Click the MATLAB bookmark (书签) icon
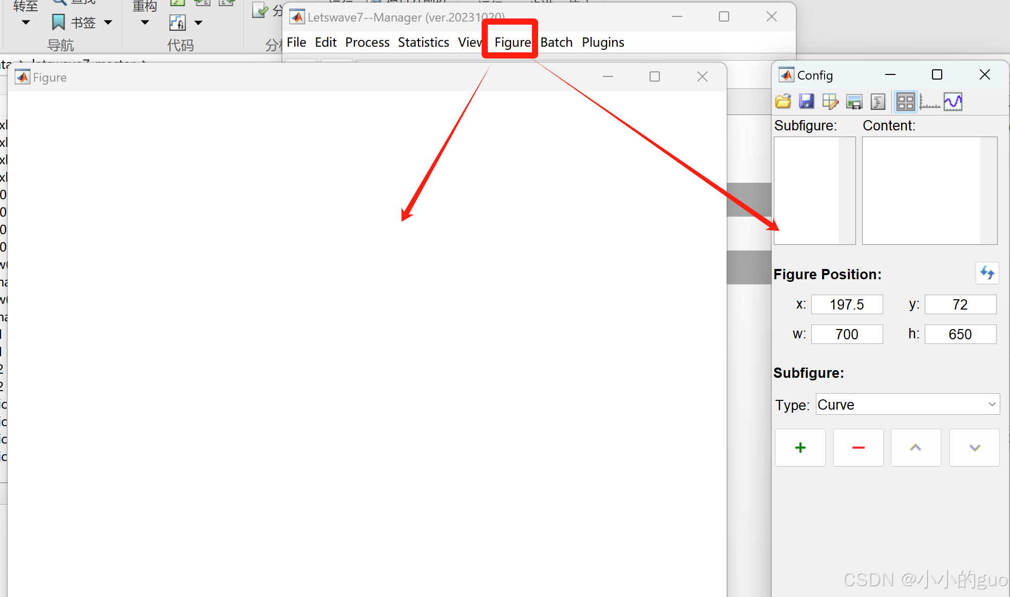This screenshot has height=597, width=1010. tap(59, 22)
